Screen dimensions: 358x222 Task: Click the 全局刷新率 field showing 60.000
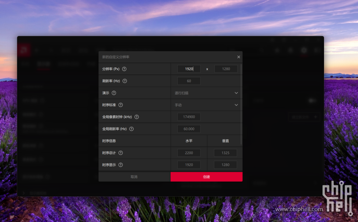[x=189, y=129]
